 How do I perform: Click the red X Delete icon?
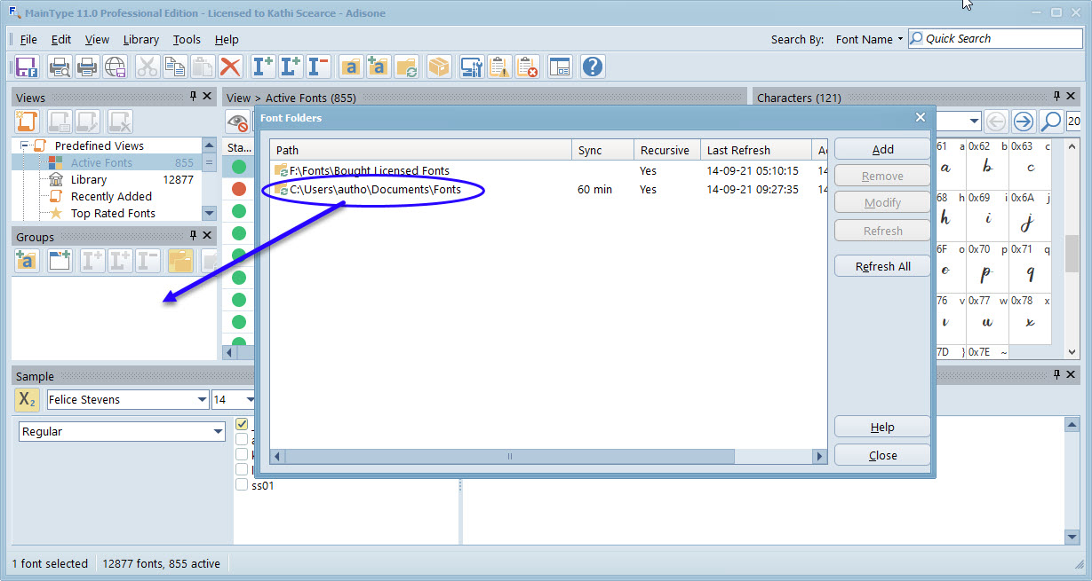(230, 67)
